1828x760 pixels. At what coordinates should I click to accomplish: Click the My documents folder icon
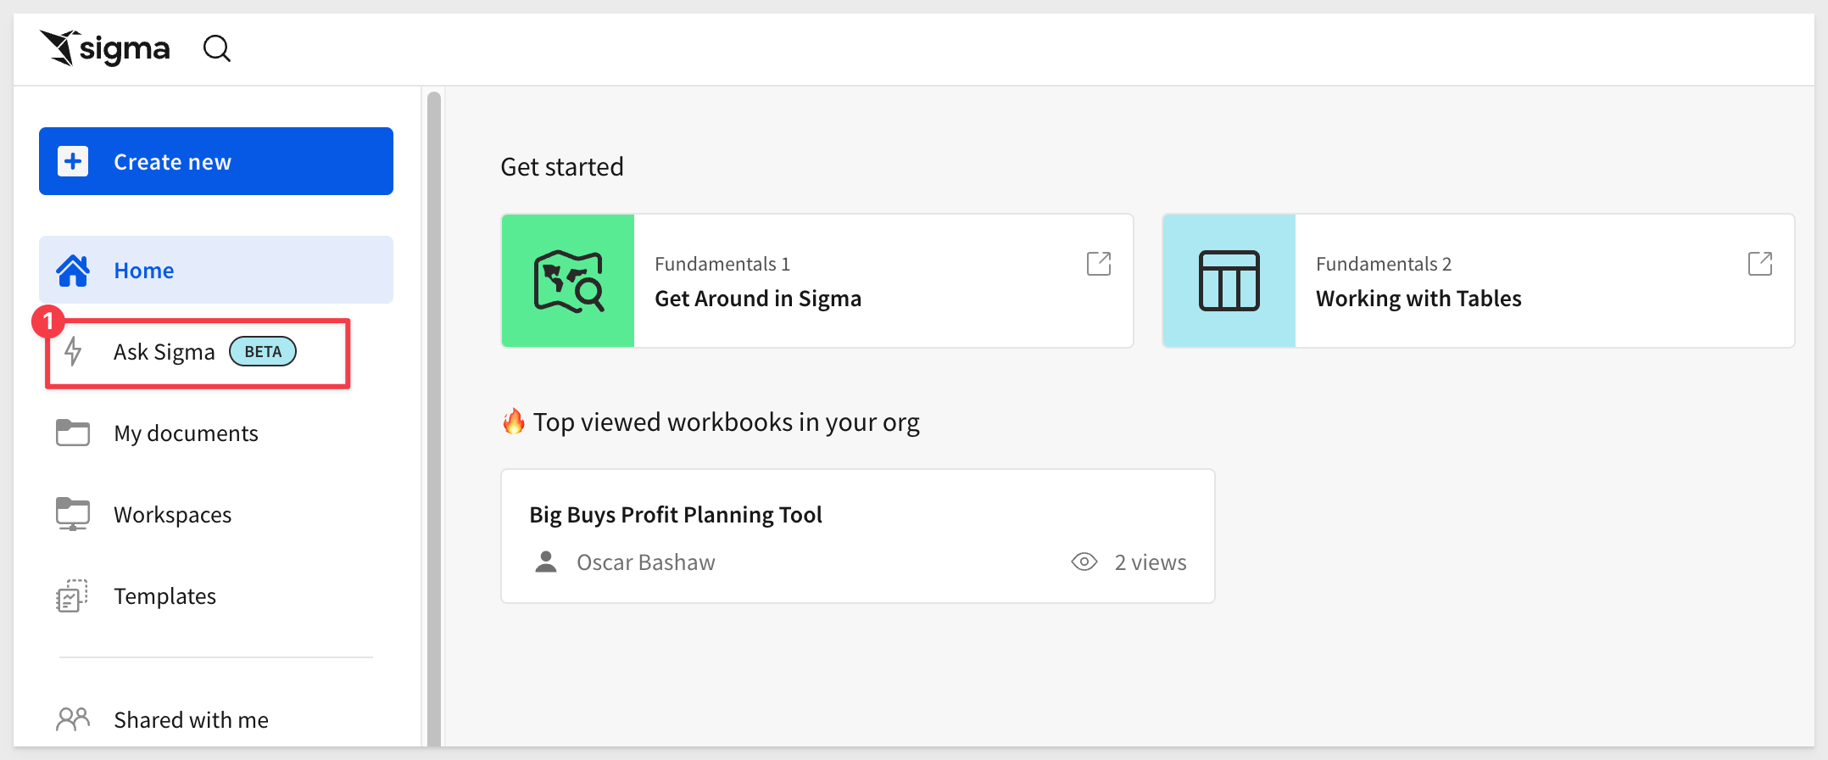click(73, 433)
